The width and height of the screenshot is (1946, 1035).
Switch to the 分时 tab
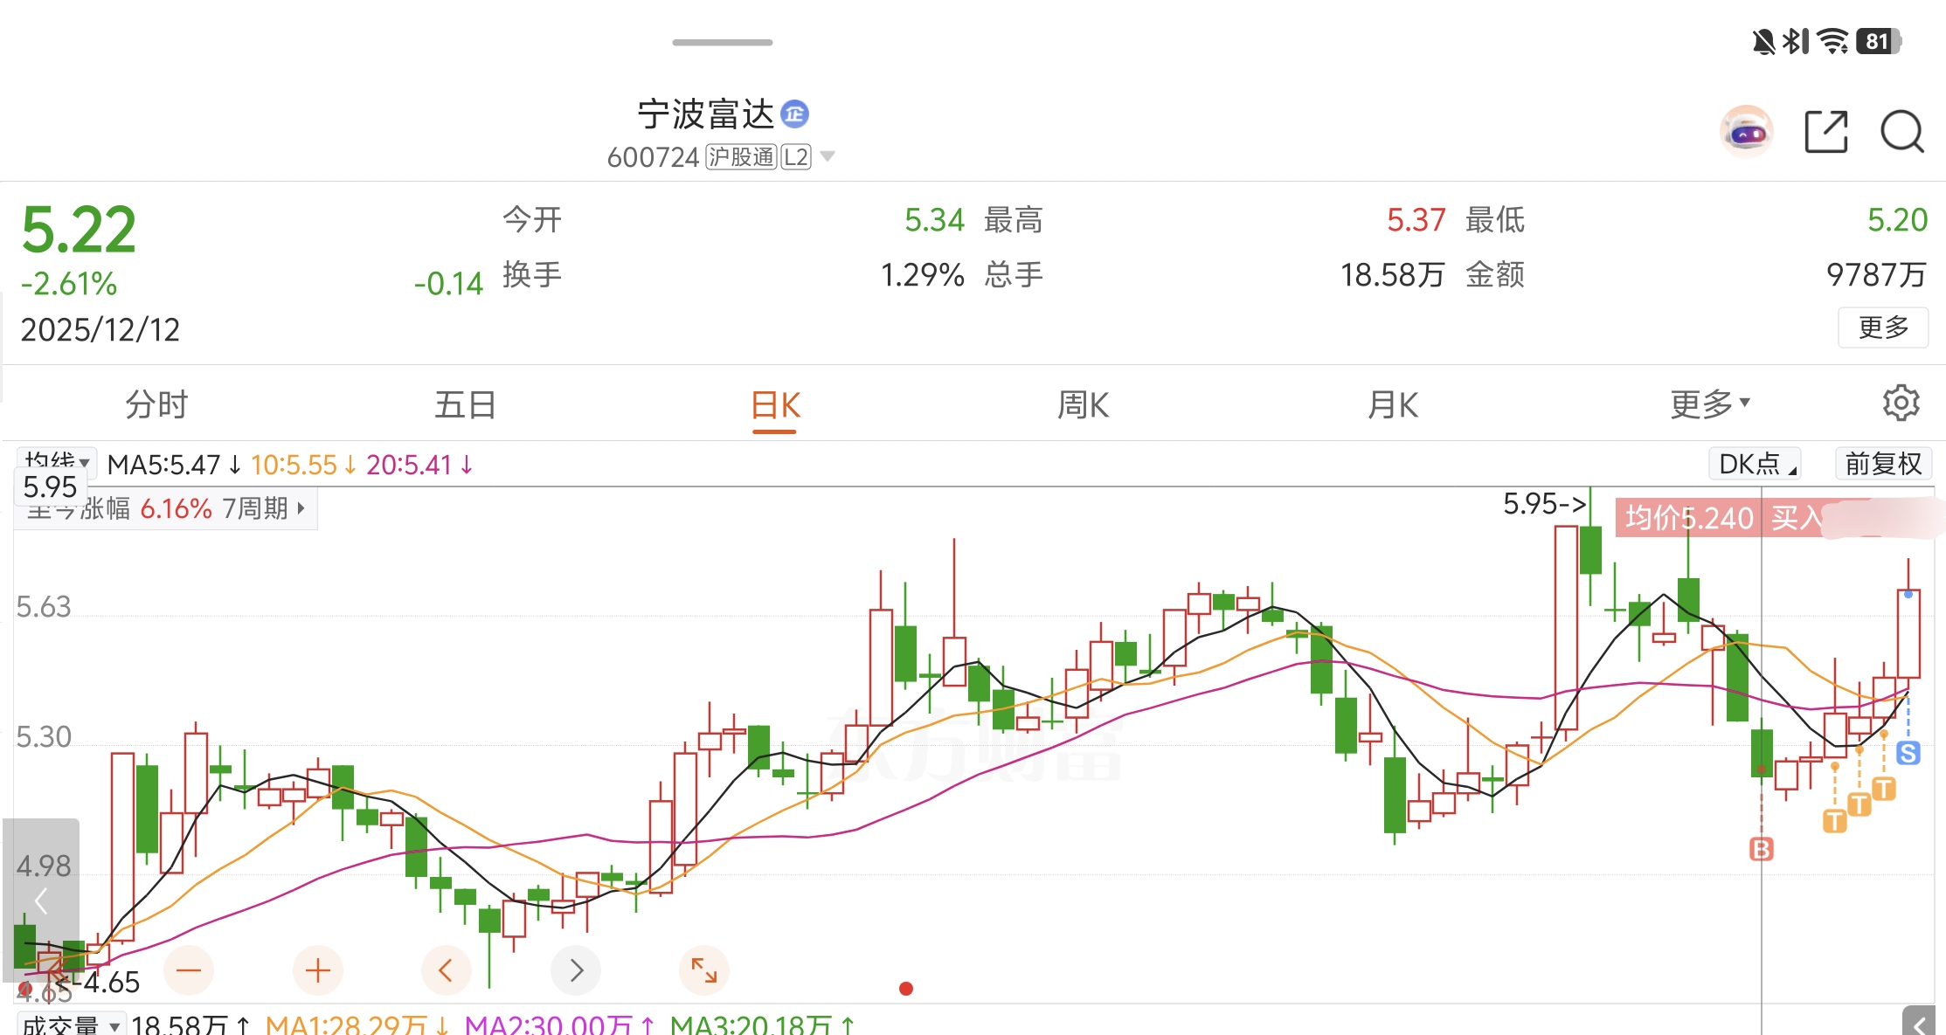click(156, 404)
